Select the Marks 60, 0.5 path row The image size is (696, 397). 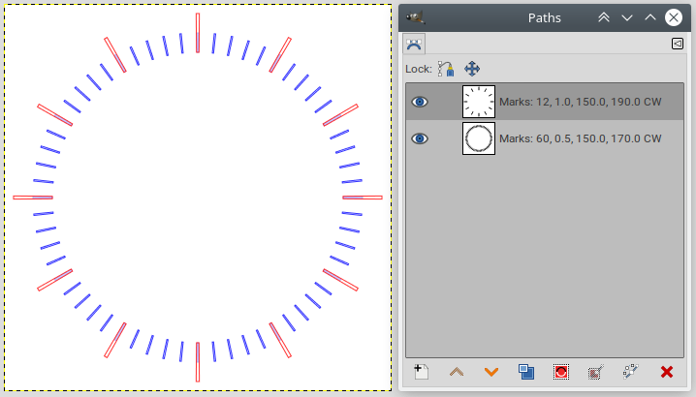[580, 138]
